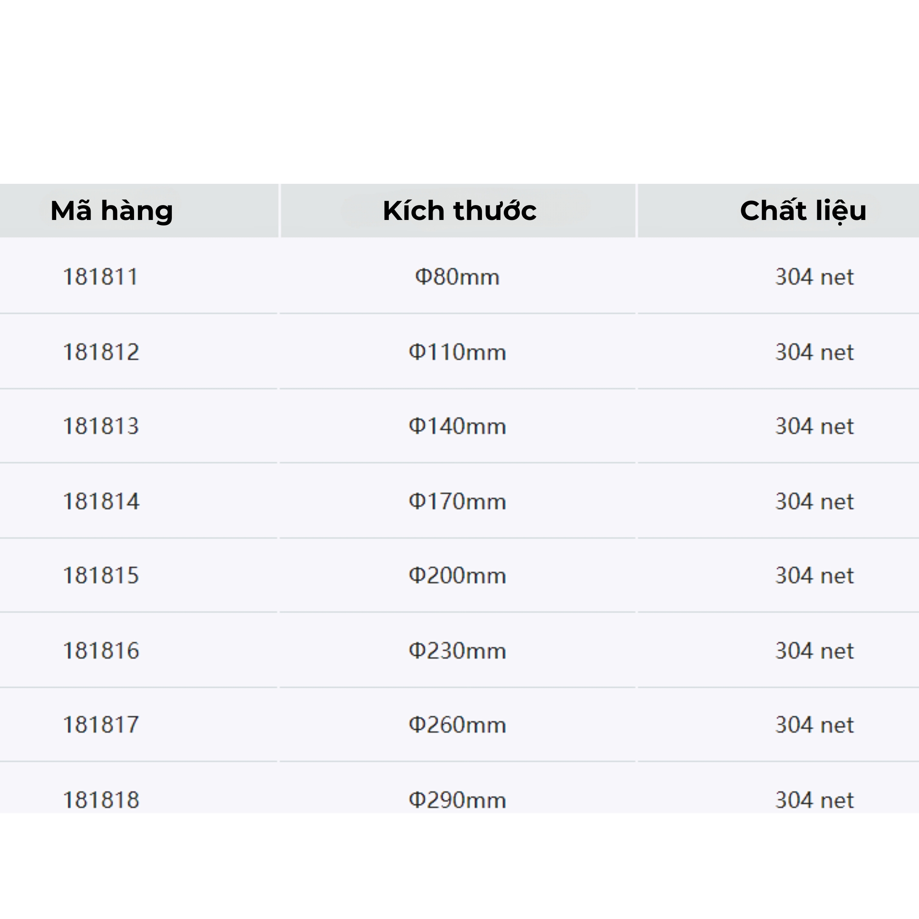Click the Φ140mm size cell
This screenshot has width=919, height=919.
pos(457,426)
